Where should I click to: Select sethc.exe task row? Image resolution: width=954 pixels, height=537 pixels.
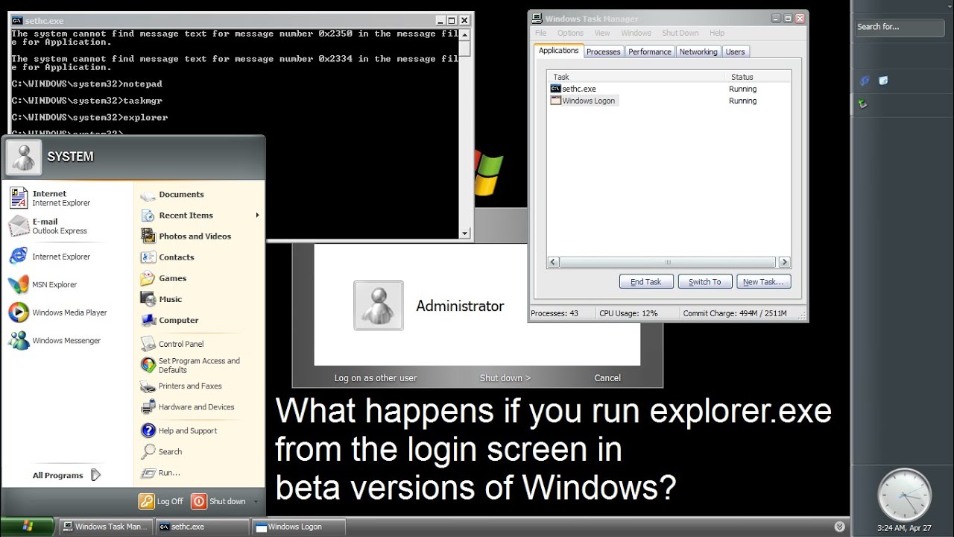669,89
